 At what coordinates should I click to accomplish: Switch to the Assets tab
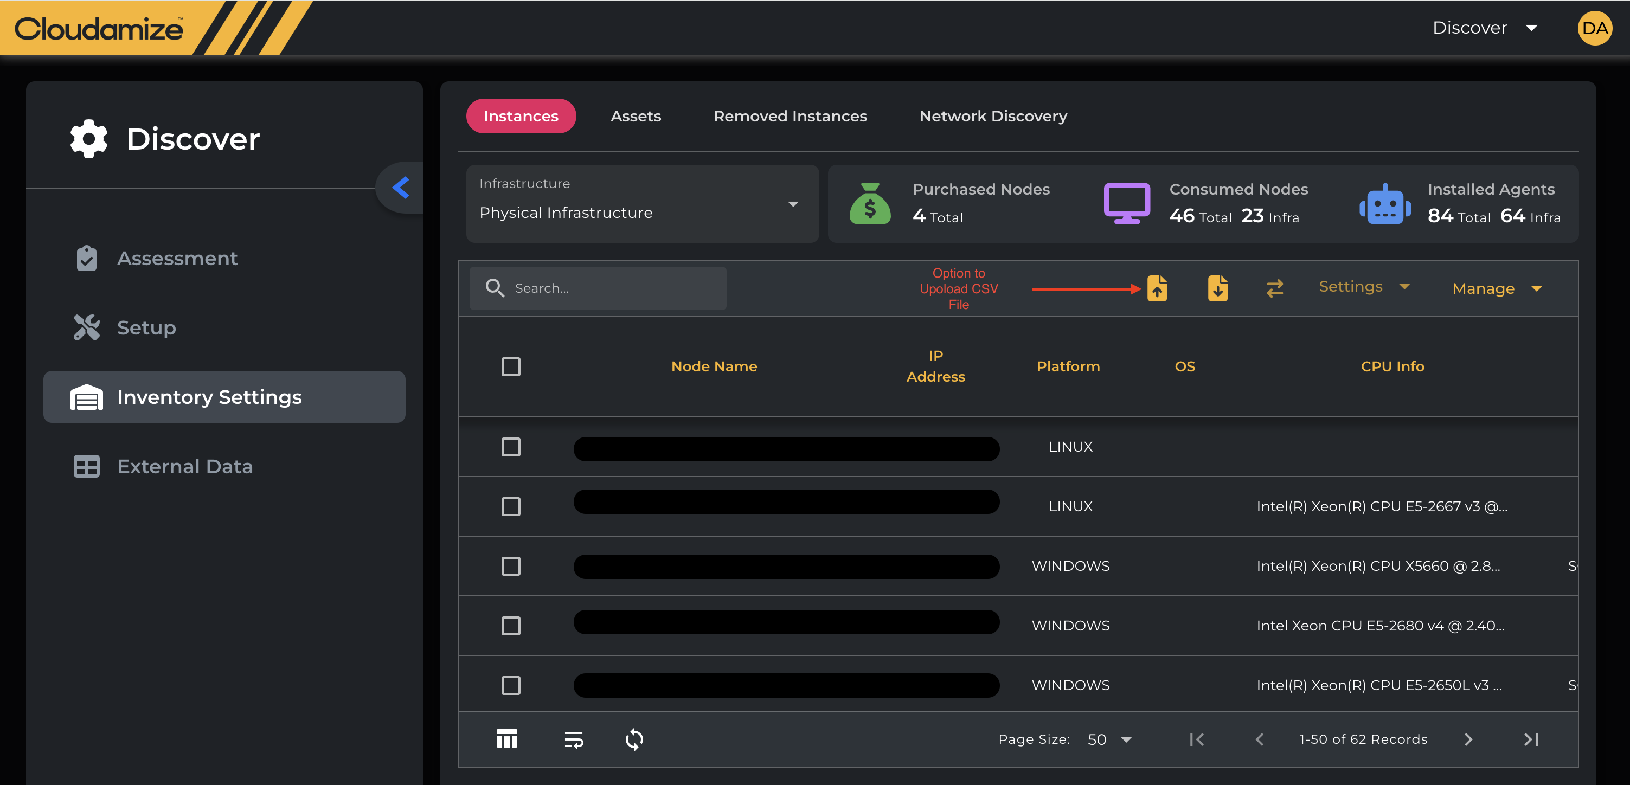(x=636, y=117)
